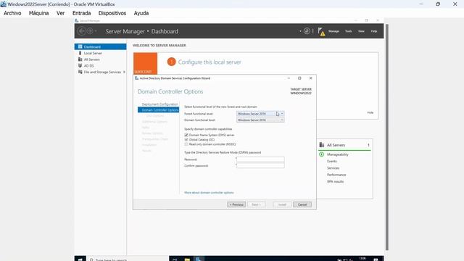Viewport: 464px width, 261px height.
Task: Click VirtualBox window title icon
Action: (x=3, y=4)
